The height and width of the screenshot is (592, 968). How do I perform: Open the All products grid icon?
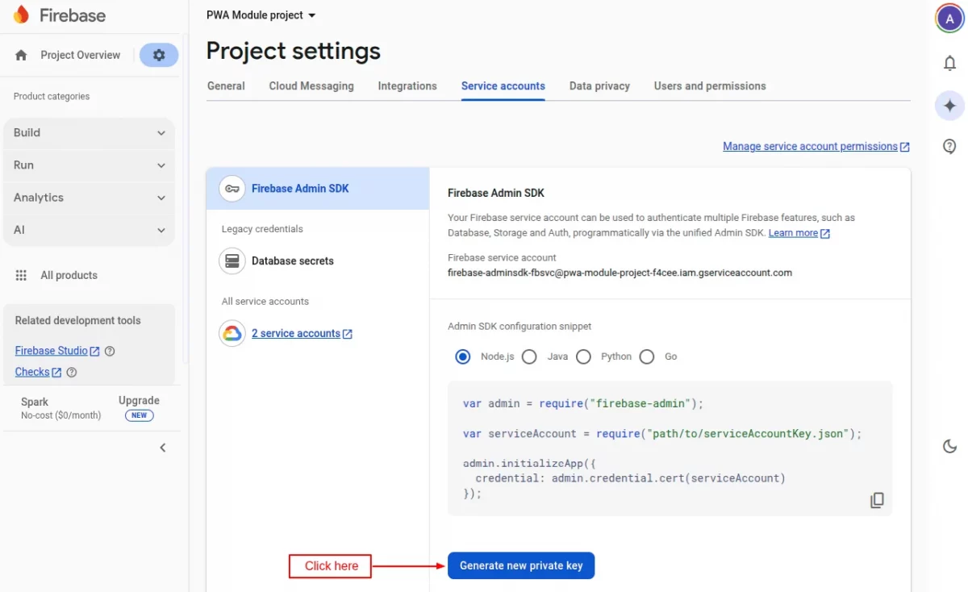(x=22, y=275)
